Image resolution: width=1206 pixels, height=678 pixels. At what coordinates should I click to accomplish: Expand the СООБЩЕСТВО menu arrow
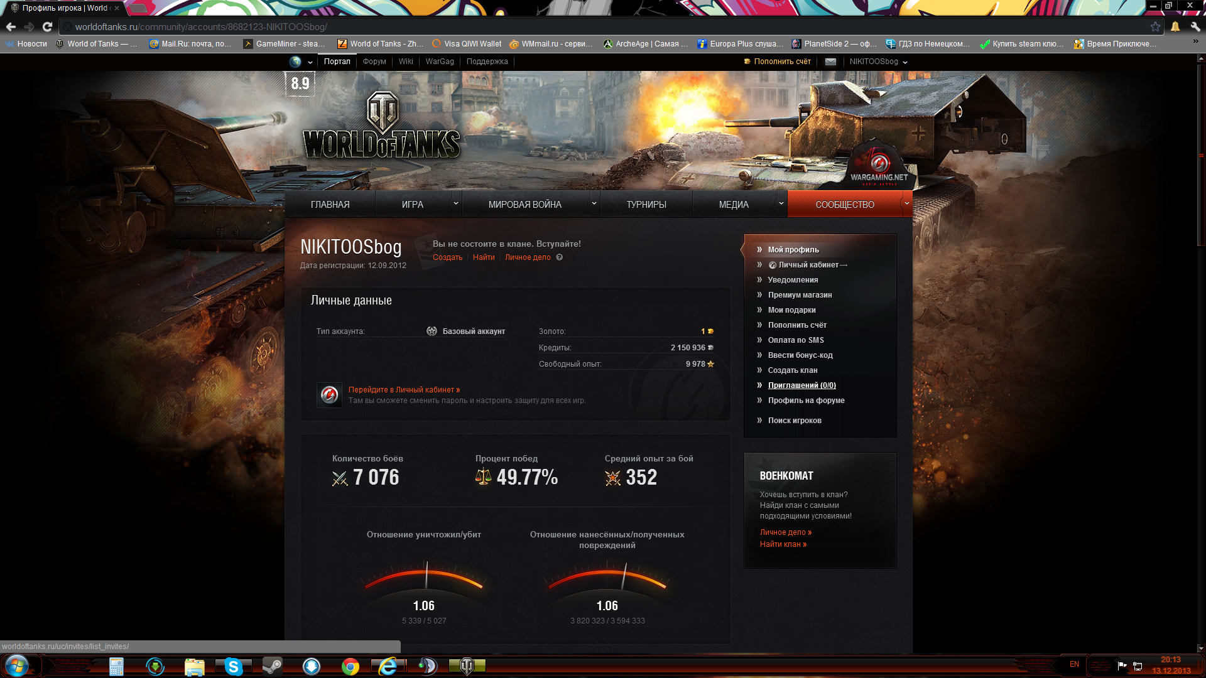[x=906, y=203]
